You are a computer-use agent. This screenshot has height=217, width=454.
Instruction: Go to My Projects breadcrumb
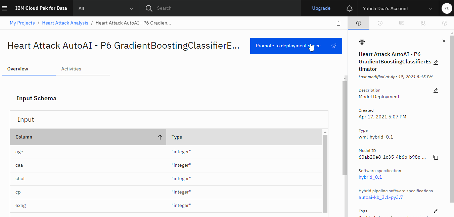[22, 23]
